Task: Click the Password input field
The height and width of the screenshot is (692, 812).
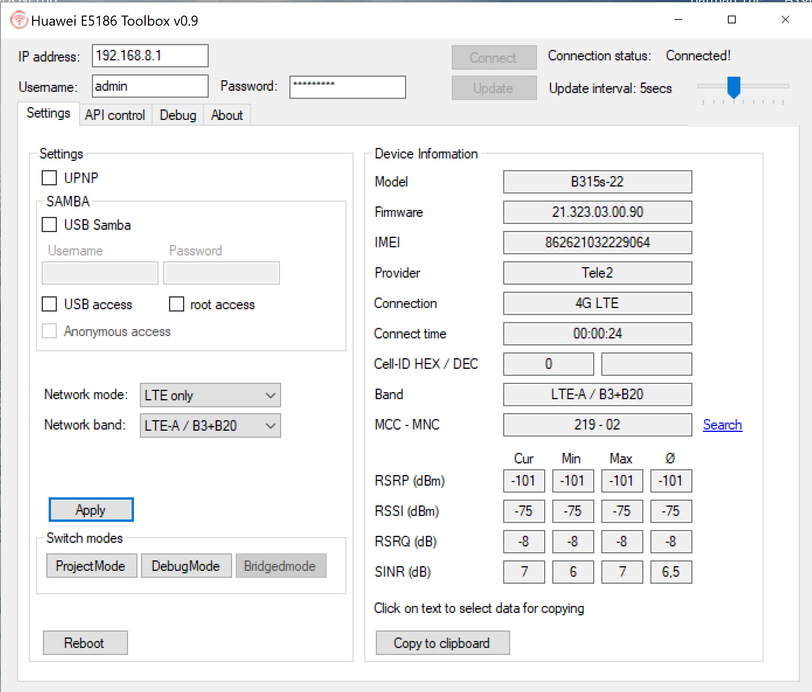Action: point(347,87)
